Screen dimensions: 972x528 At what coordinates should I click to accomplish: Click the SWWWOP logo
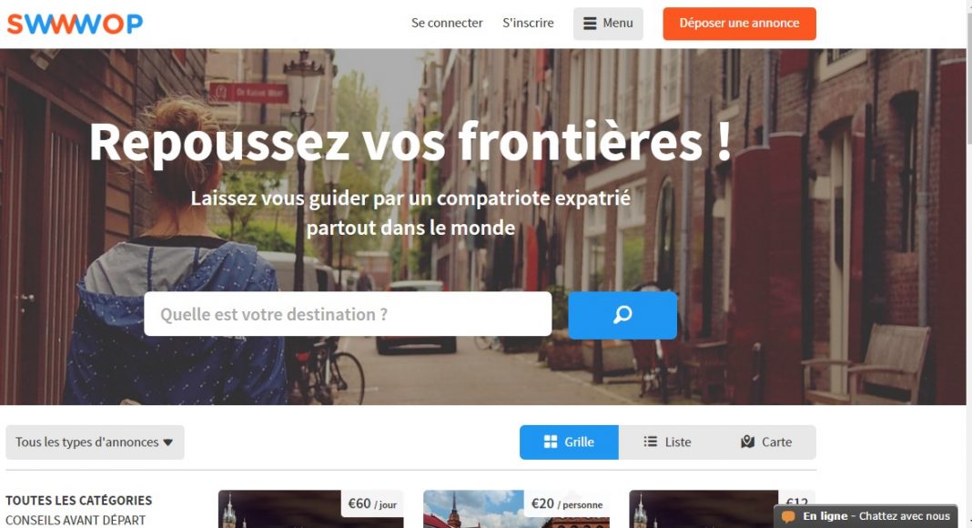(75, 24)
